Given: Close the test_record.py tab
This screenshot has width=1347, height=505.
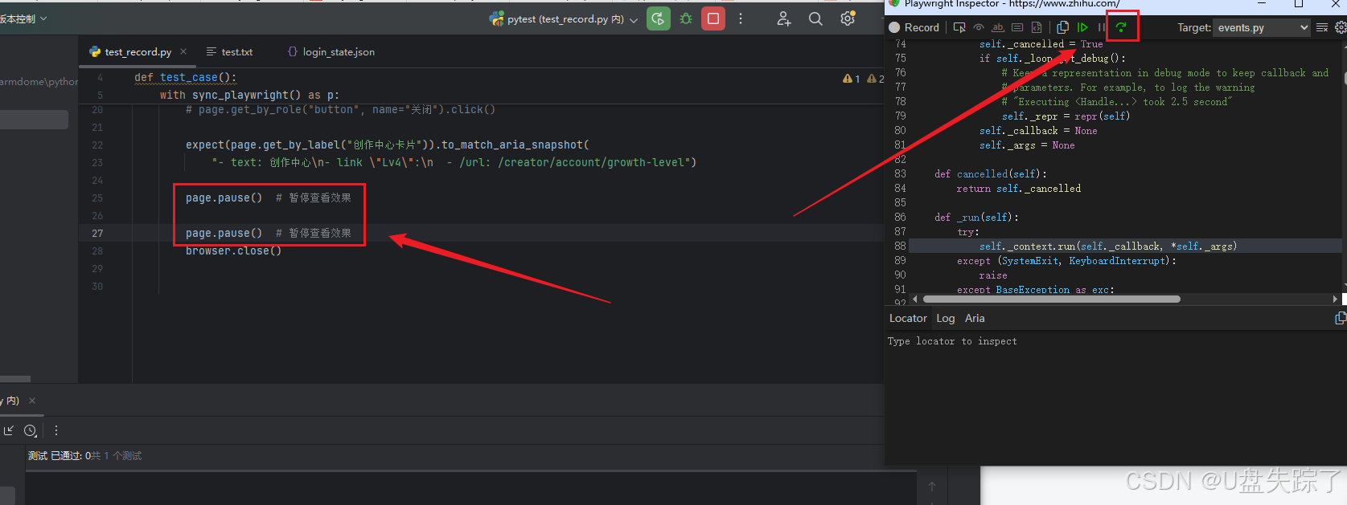Looking at the screenshot, I should click(x=183, y=51).
